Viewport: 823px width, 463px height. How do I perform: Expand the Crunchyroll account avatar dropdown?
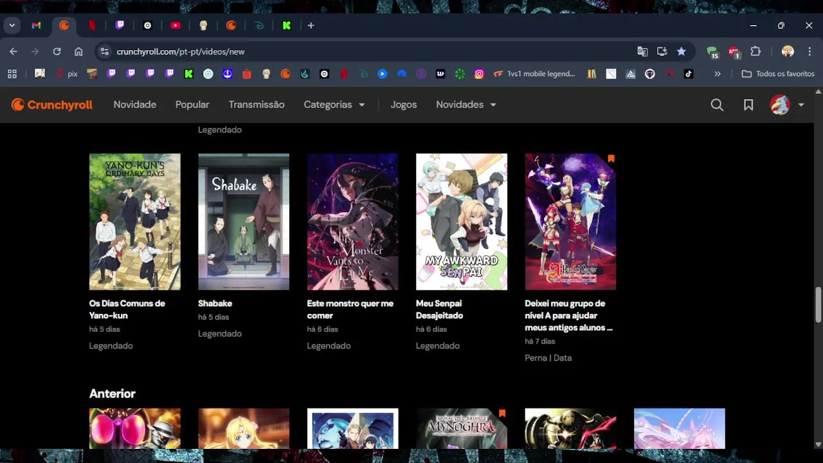pos(787,105)
